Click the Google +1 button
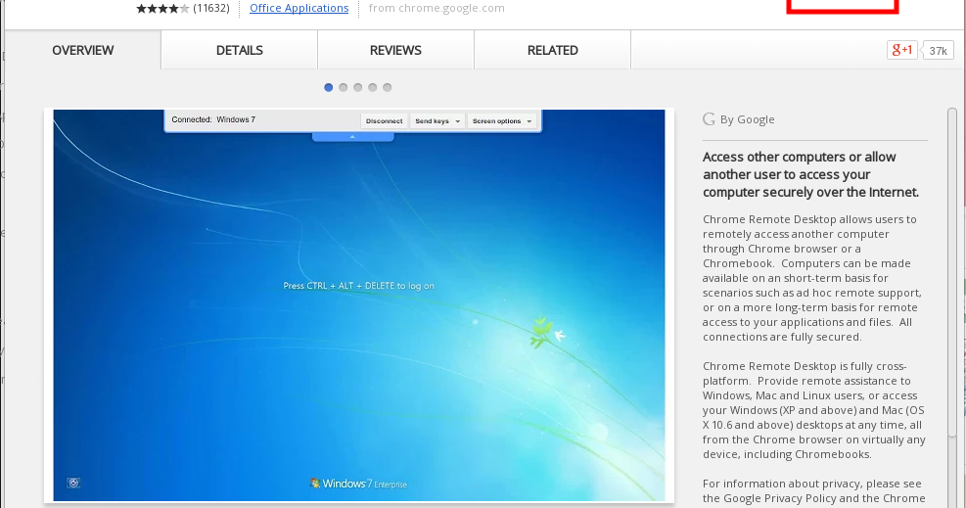 902,50
